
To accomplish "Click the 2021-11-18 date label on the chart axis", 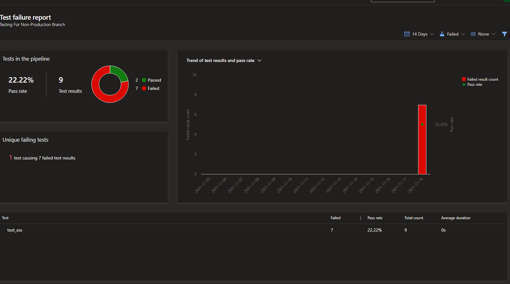I will click(x=416, y=185).
